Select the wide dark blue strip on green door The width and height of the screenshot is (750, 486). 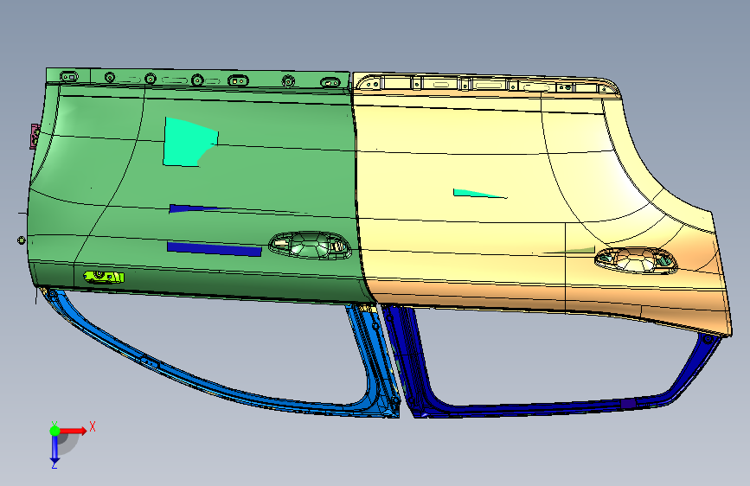coord(214,249)
